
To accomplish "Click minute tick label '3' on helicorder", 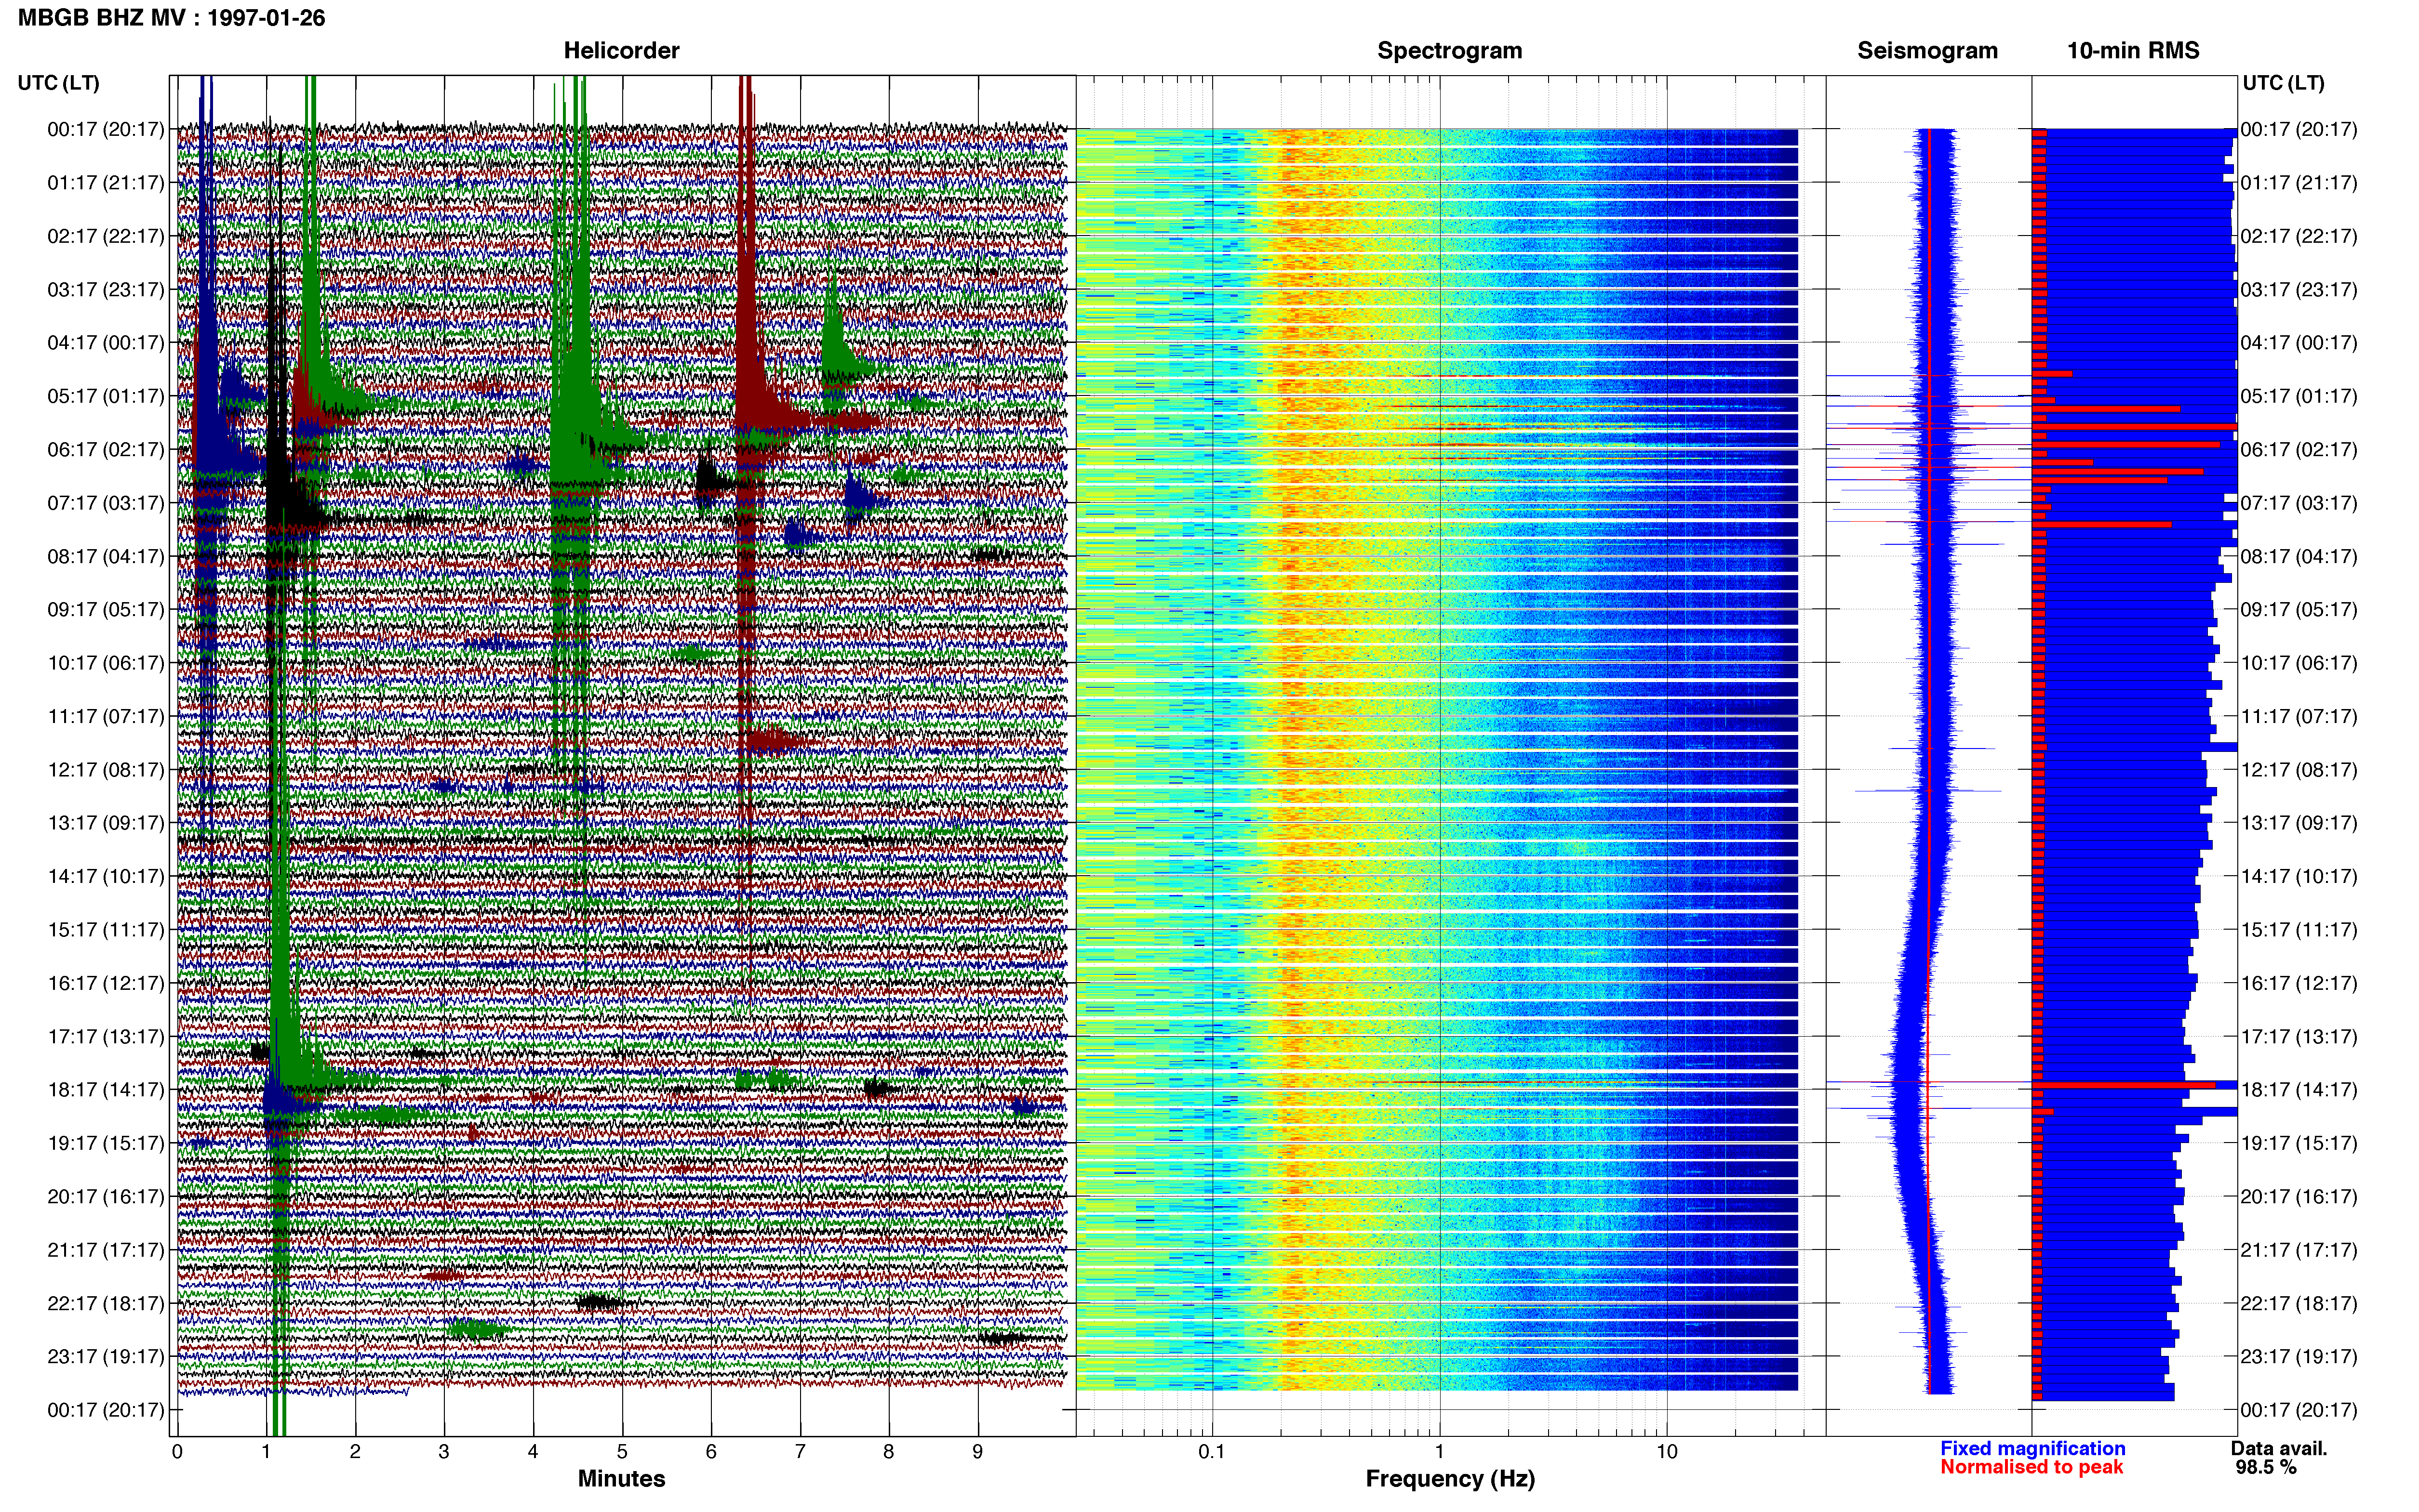I will [x=444, y=1452].
